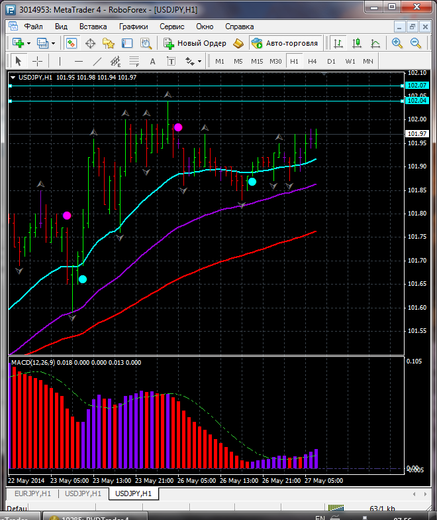Open the Вставка menu
This screenshot has height=520, width=437.
tap(93, 27)
